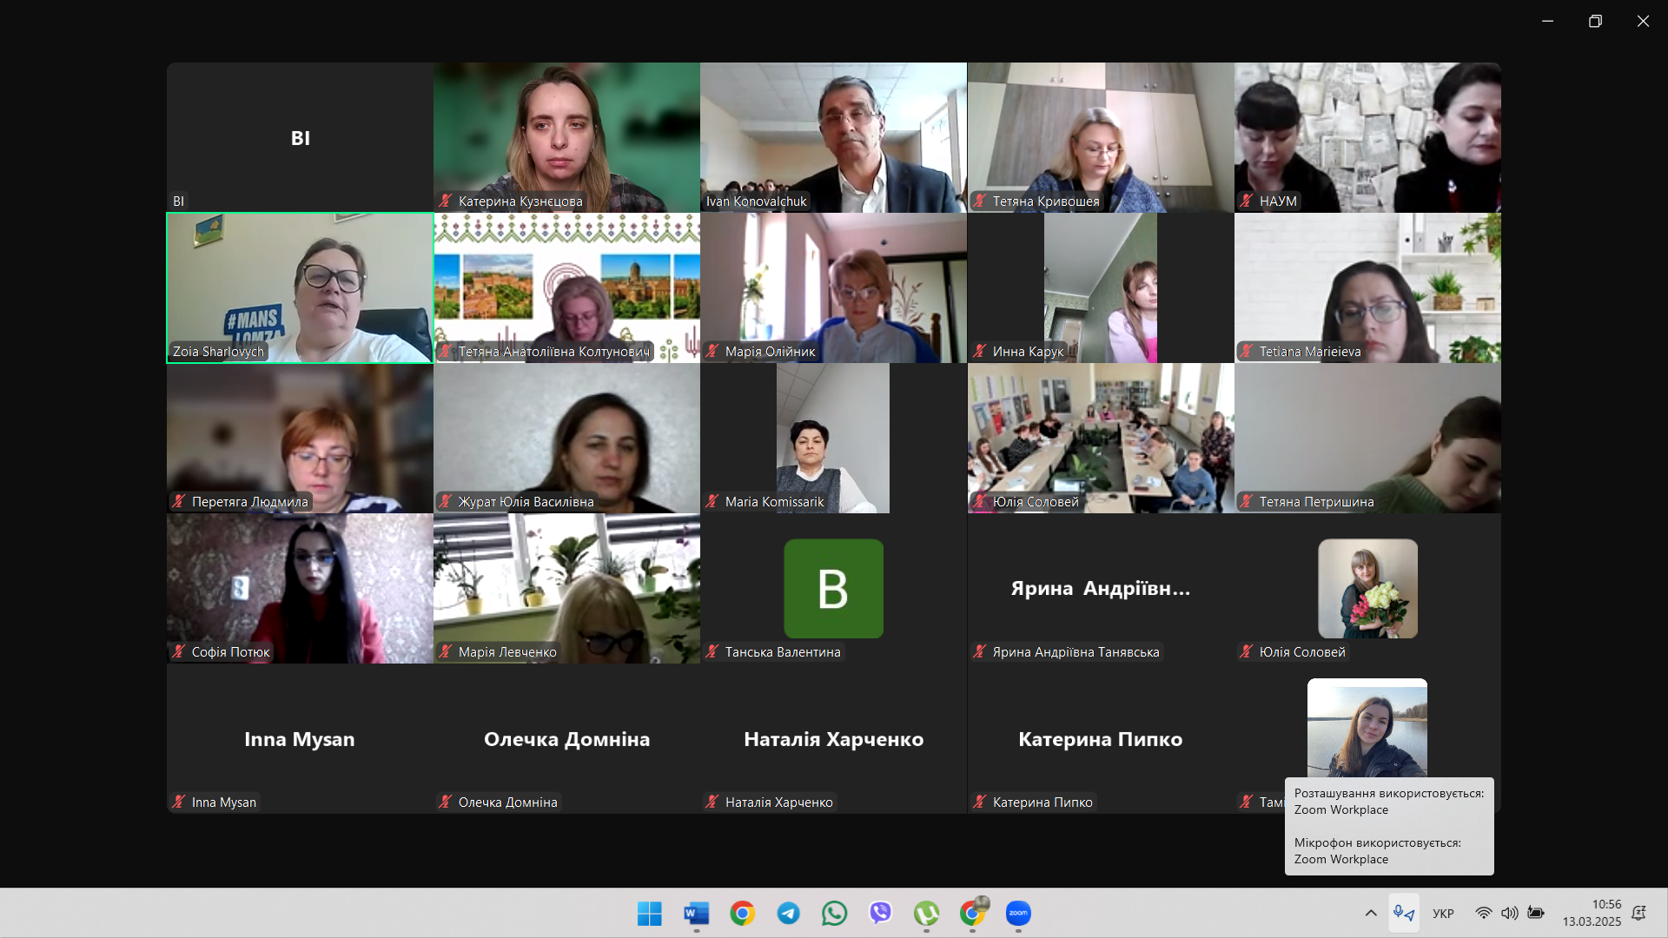Click the НАУМ name label
The image size is (1668, 938).
click(1278, 201)
